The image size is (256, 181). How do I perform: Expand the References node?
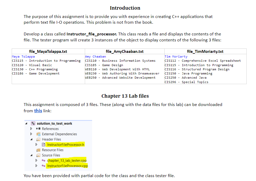pyautogui.click(x=31, y=129)
